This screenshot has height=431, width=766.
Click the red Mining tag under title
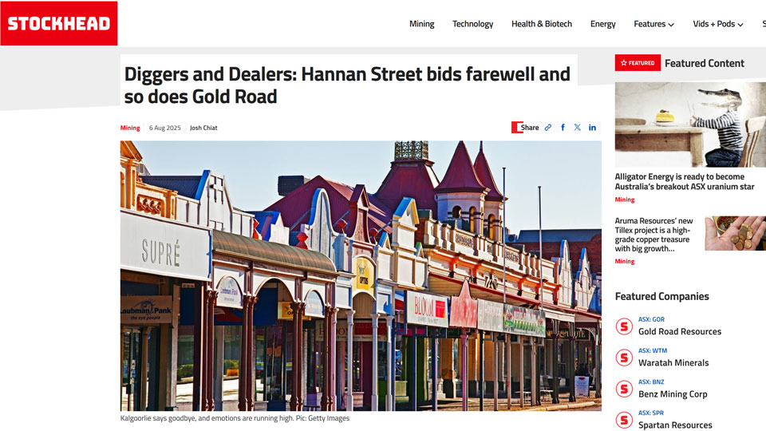point(130,128)
